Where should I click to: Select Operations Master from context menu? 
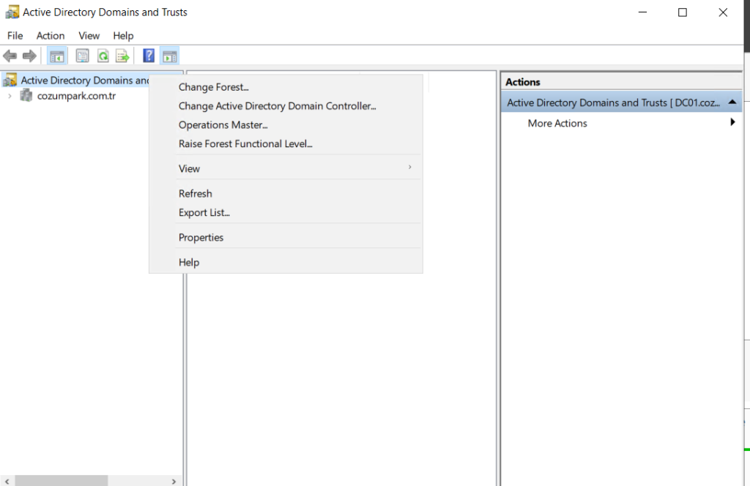coord(223,125)
